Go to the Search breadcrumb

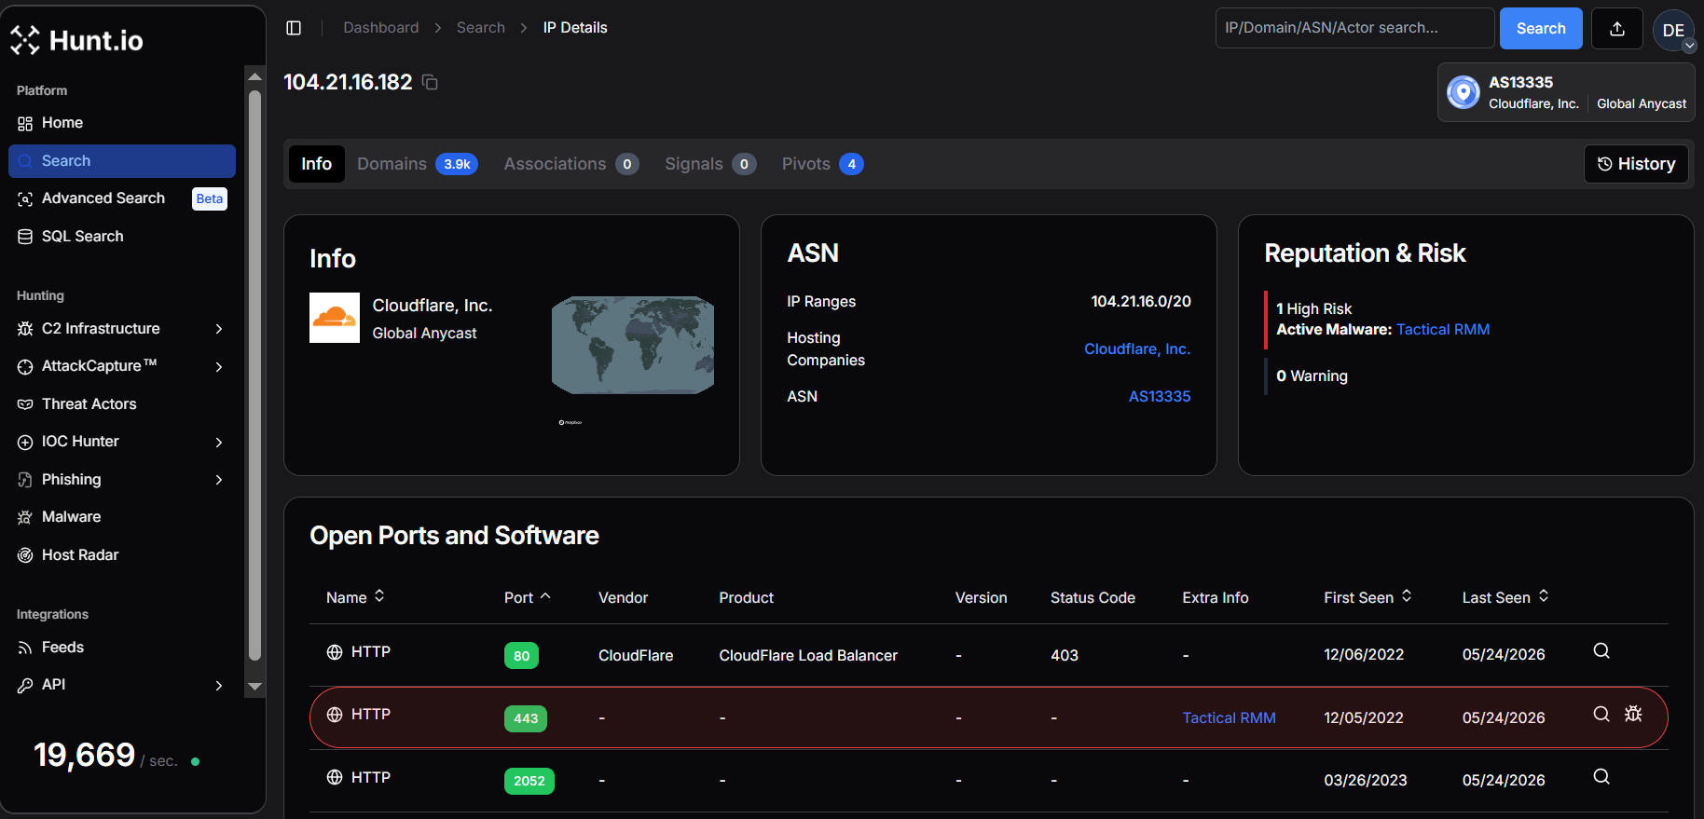tap(481, 28)
